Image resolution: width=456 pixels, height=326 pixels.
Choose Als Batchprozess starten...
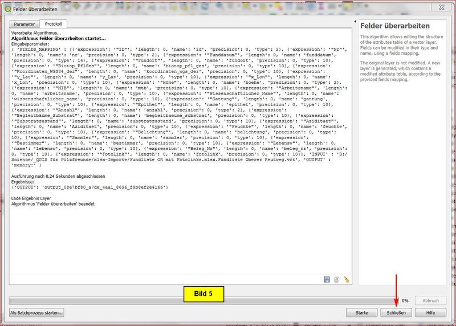37,312
